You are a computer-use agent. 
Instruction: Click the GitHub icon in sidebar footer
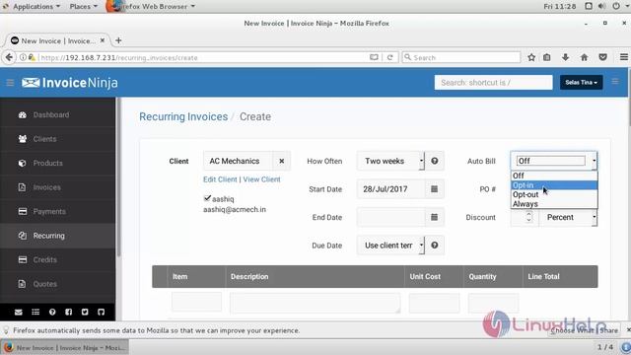(x=101, y=312)
